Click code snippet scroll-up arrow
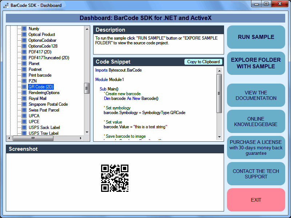Screen dimensions: 291x218 click(219, 71)
